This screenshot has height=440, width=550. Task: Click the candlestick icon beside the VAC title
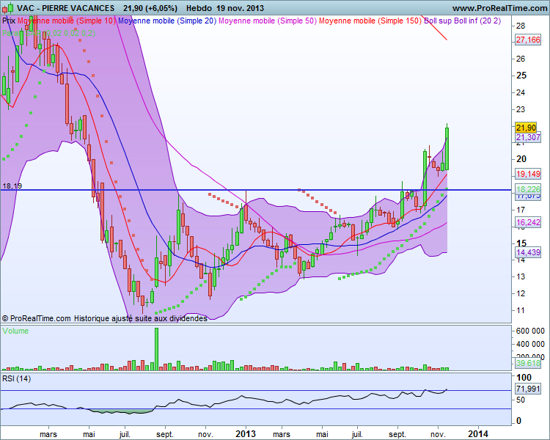(8, 8)
